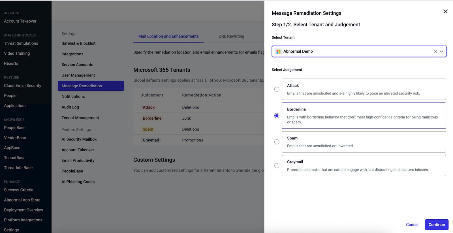Screen dimensions: 453x233
Task: Open Tenant Management settings
Action: pyautogui.click(x=80, y=118)
